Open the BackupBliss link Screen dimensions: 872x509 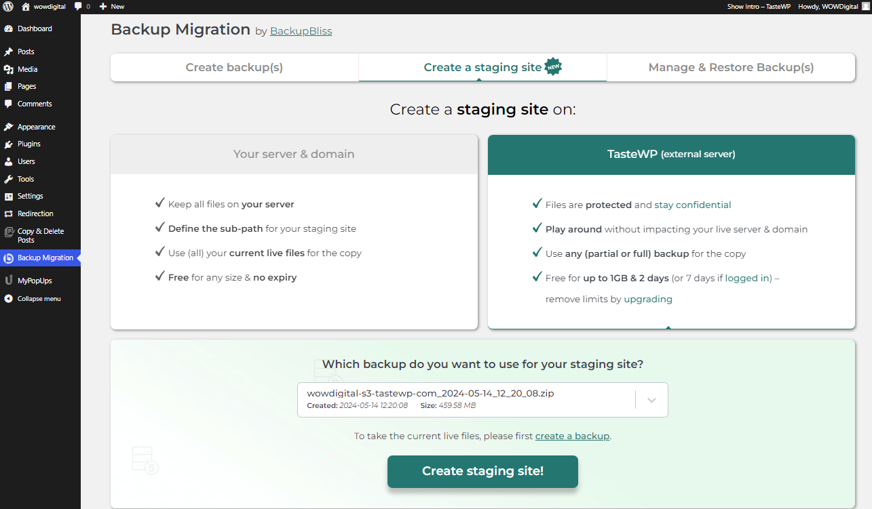click(x=301, y=30)
